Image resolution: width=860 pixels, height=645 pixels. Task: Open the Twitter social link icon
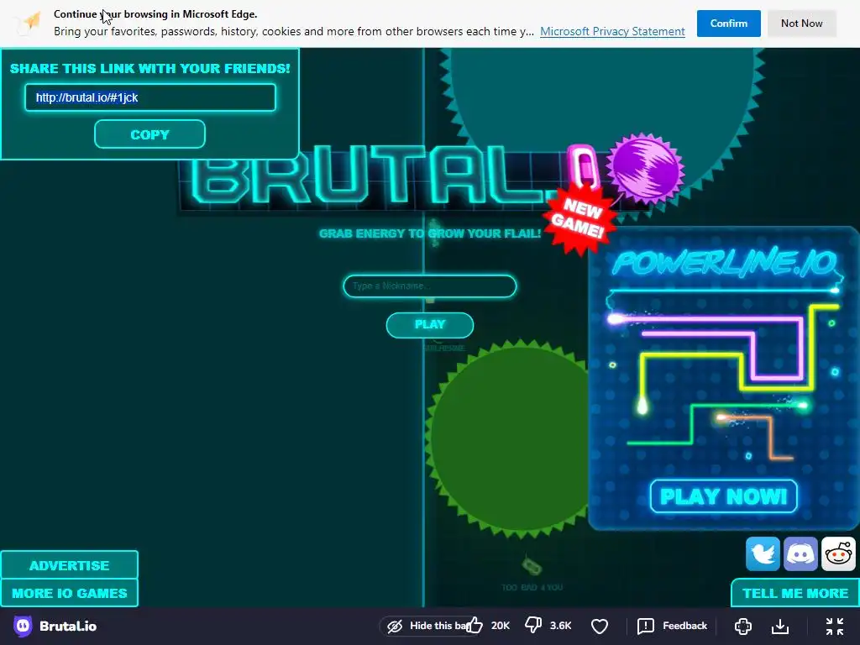[x=763, y=554]
